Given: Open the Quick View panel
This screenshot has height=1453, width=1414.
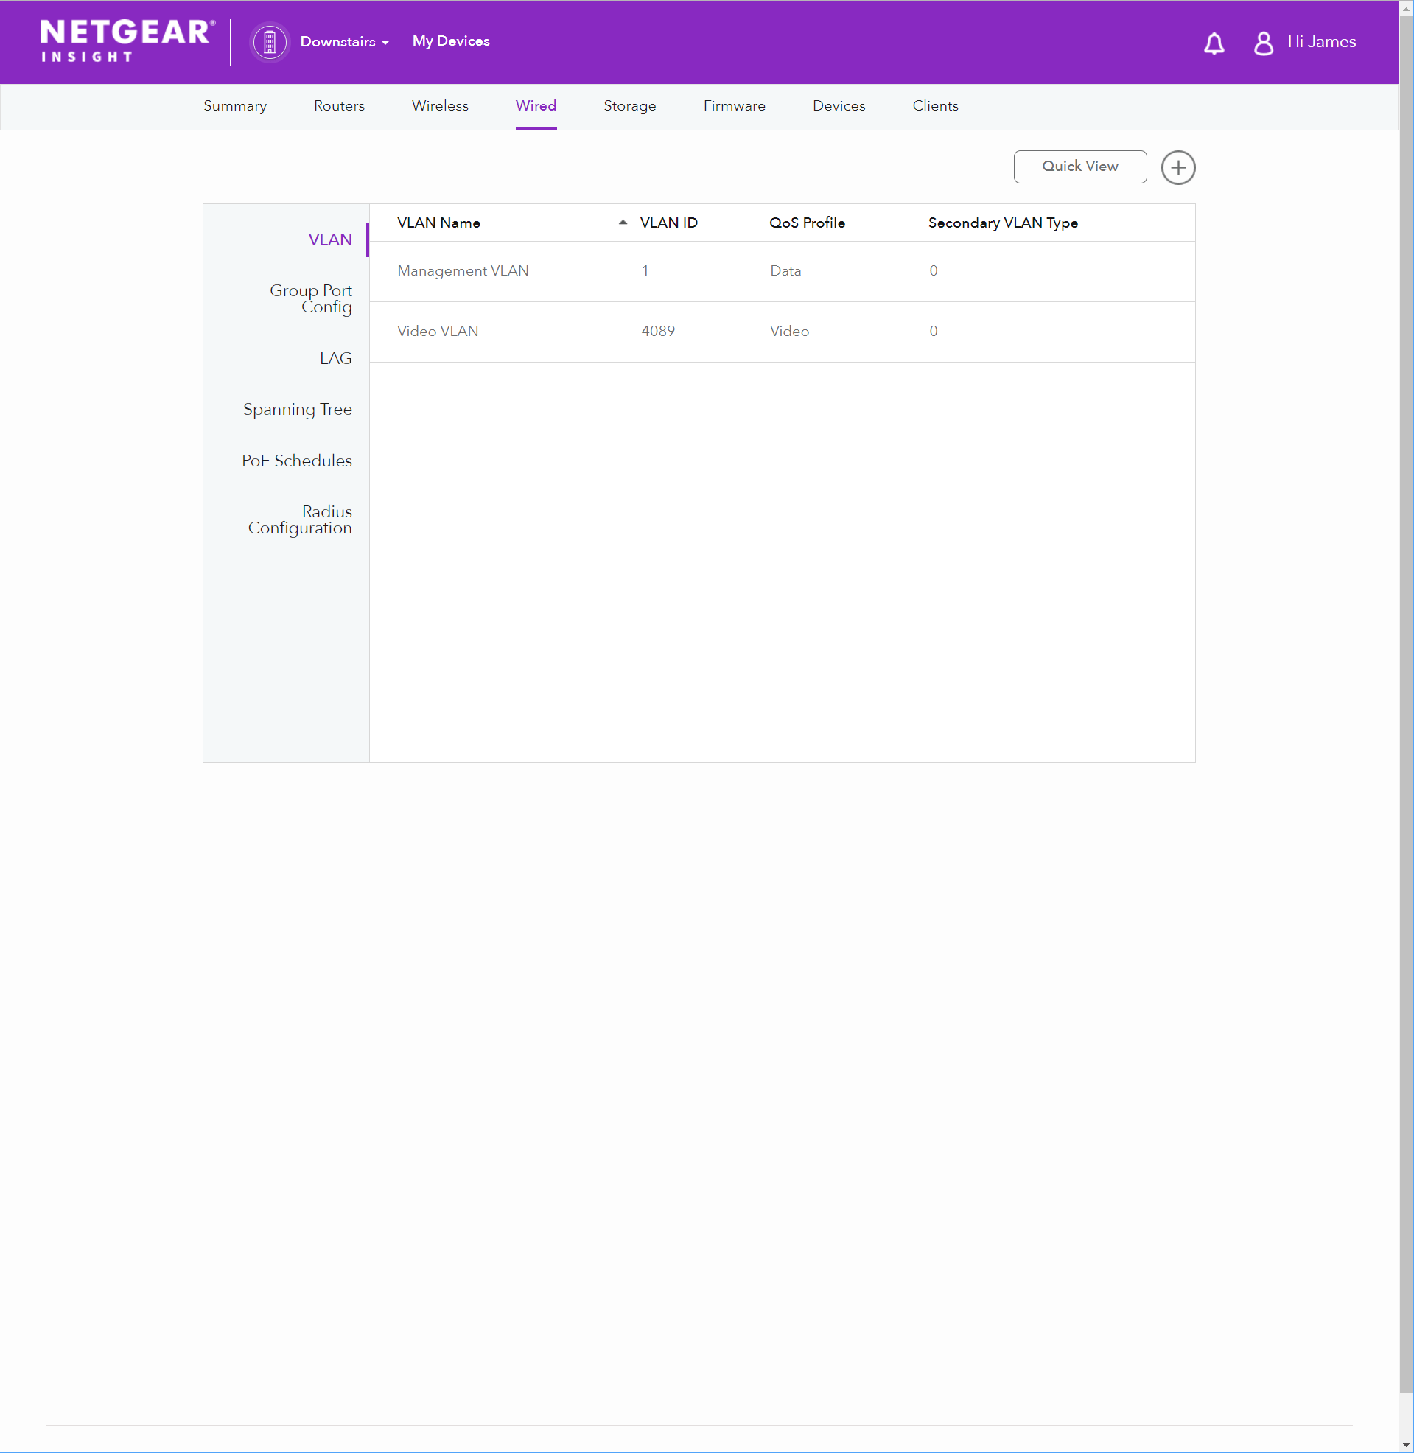Looking at the screenshot, I should coord(1079,167).
